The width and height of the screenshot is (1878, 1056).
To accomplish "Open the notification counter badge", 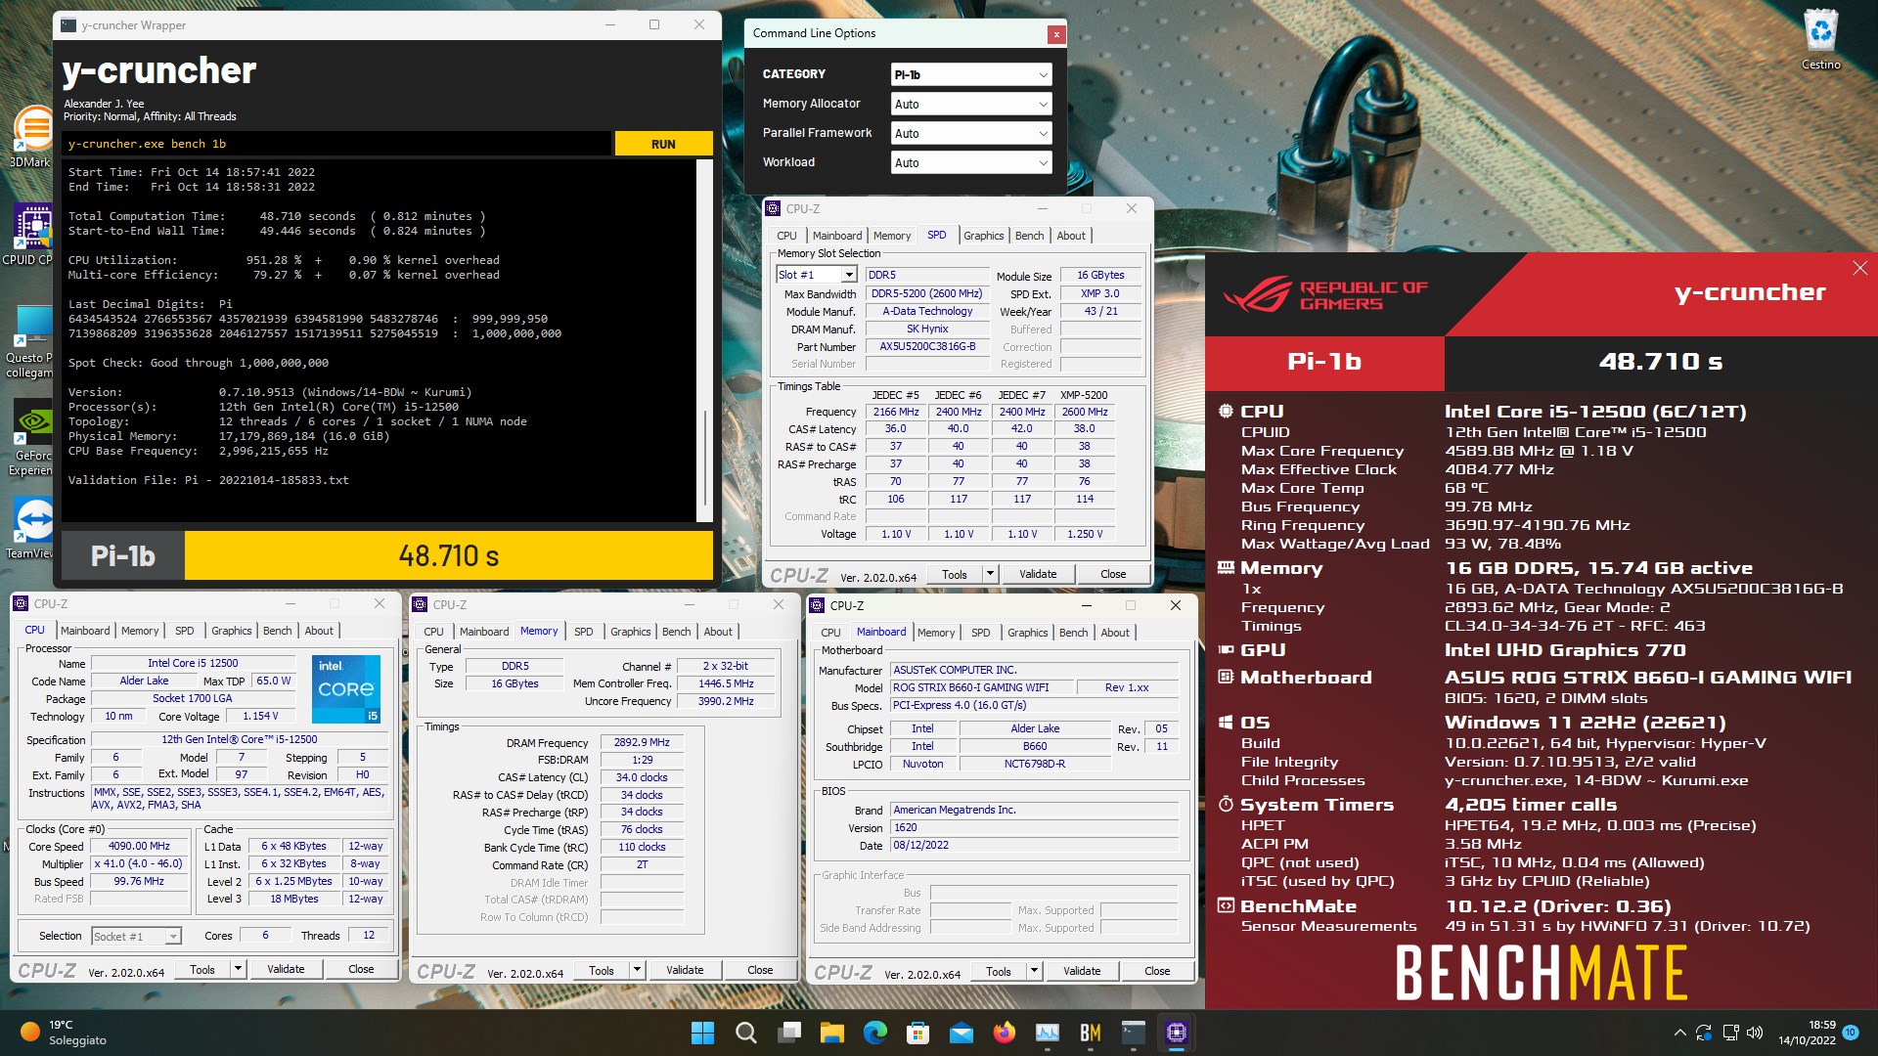I will tap(1850, 1033).
